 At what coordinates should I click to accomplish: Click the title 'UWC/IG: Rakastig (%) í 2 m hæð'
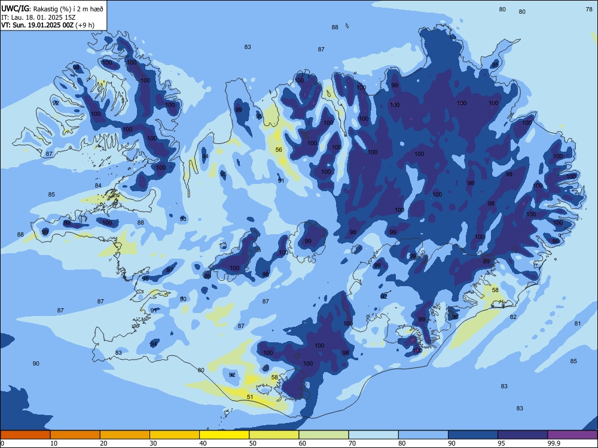[x=52, y=8]
